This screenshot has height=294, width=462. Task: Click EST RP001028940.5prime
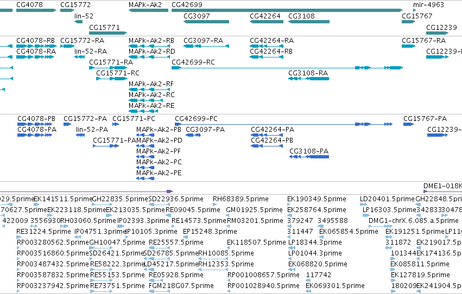coord(263,286)
